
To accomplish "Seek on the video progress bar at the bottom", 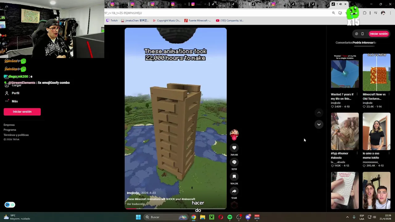I will pos(176,208).
